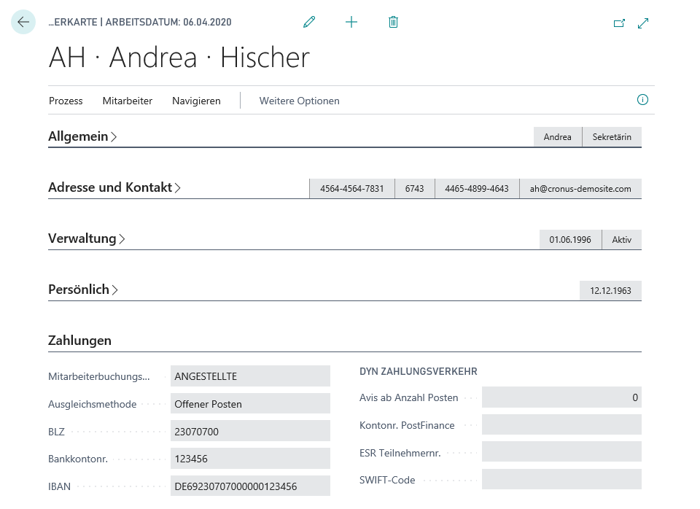Expand the Adresse und Kontakt section
Viewport: 700px width, 509px height.
(x=114, y=187)
